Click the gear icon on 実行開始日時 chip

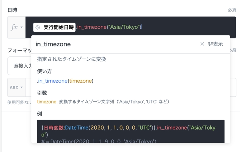(38, 27)
